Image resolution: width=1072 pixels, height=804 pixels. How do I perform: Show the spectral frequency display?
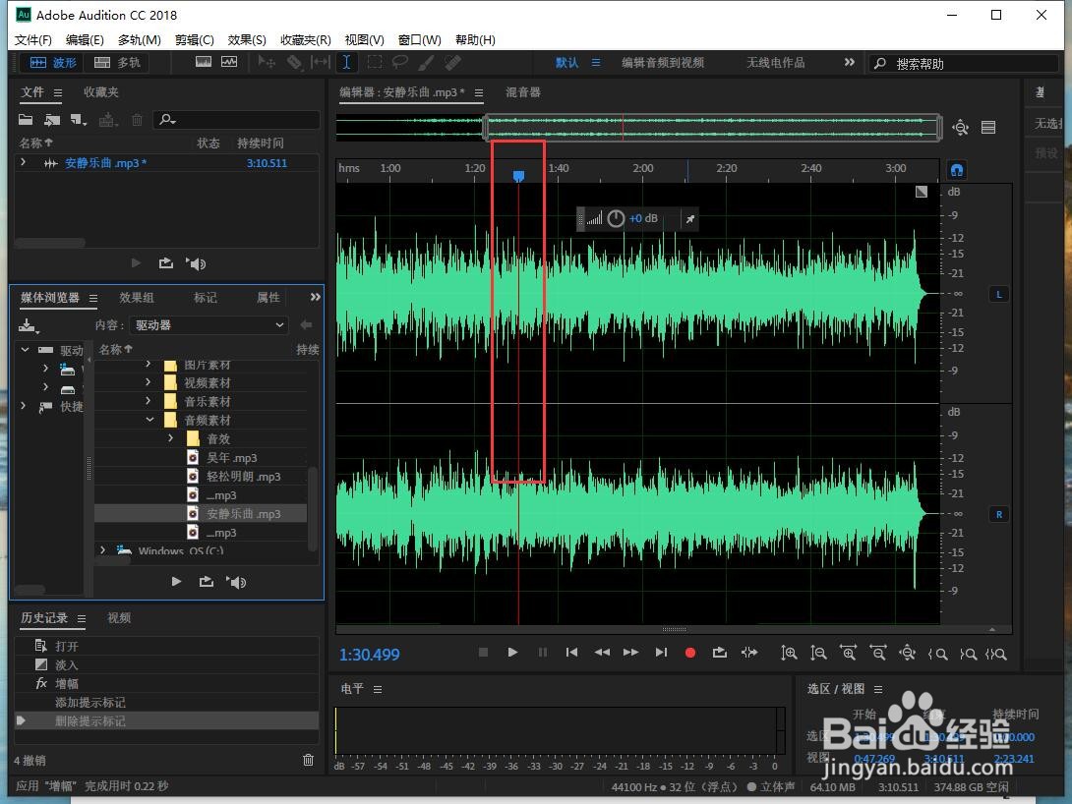coord(203,62)
